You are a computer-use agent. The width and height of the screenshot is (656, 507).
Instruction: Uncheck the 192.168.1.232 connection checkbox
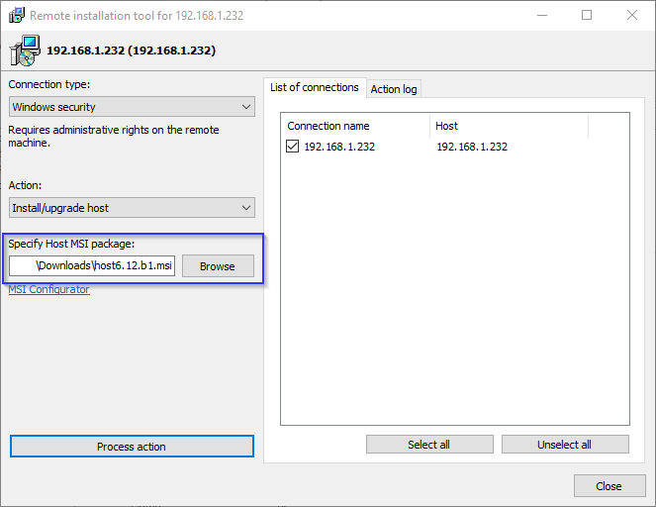click(293, 147)
